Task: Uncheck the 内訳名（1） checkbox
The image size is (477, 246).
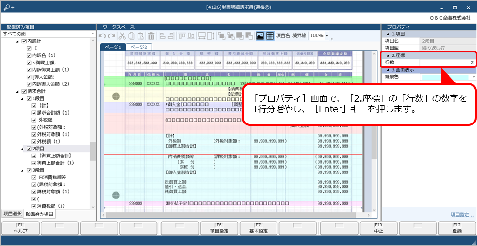Action: 29,55
